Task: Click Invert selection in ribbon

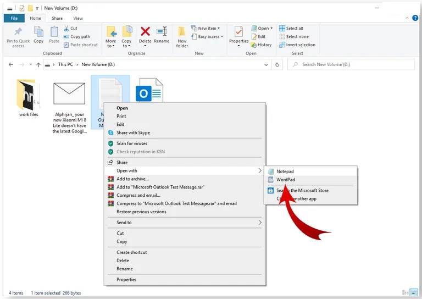Action: click(297, 45)
